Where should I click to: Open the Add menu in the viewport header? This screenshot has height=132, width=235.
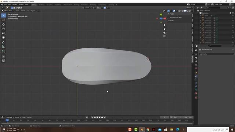pos(28,11)
